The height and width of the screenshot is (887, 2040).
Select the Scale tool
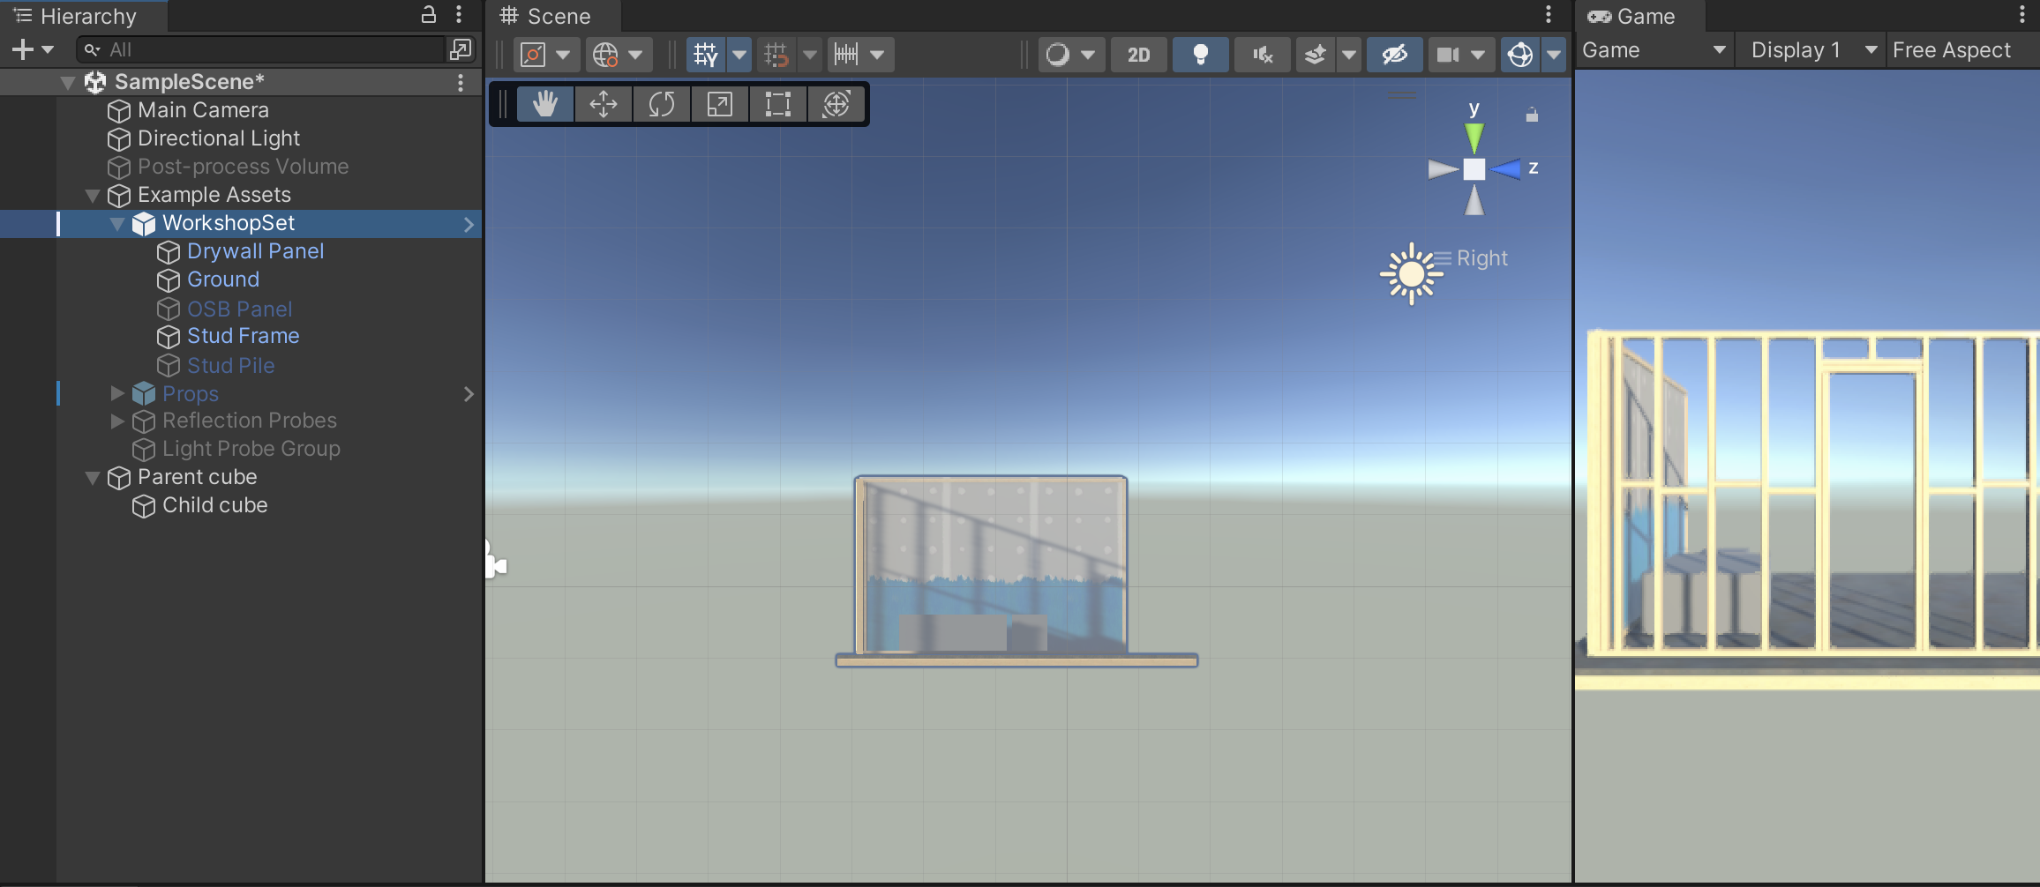(720, 104)
